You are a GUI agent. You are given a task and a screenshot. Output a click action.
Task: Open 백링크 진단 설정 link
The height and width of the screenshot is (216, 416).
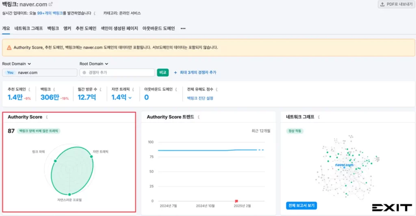coord(200,98)
